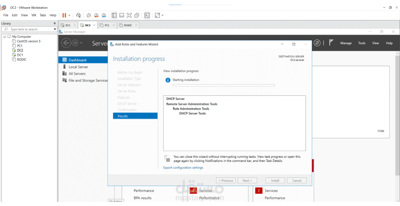Click Export configuration settings link
Viewport: 400px width, 206px height.
183,168
